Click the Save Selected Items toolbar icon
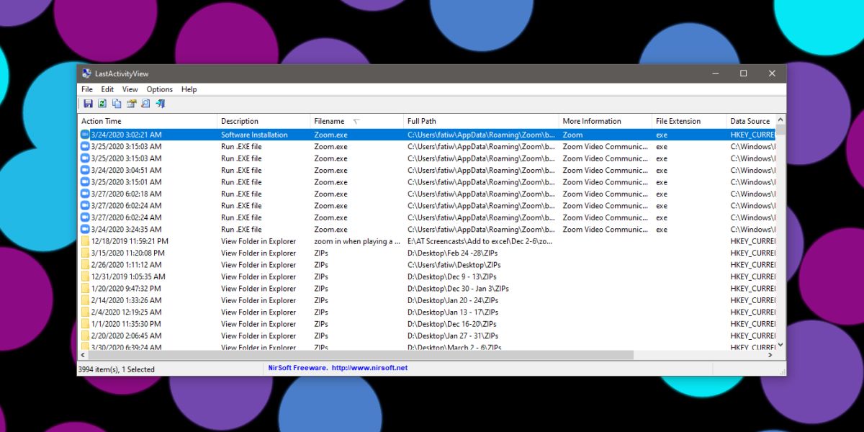Screen dimensions: 864x432 click(x=88, y=104)
